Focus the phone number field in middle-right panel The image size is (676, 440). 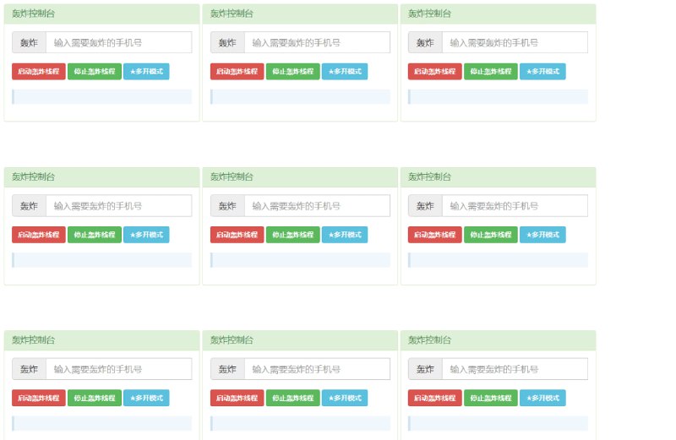pyautogui.click(x=515, y=205)
